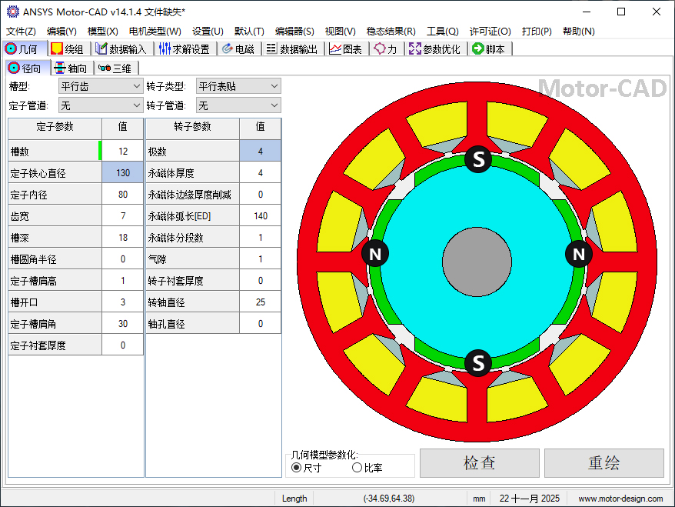
Task: Click the 重绘 redraw button
Action: coord(604,463)
